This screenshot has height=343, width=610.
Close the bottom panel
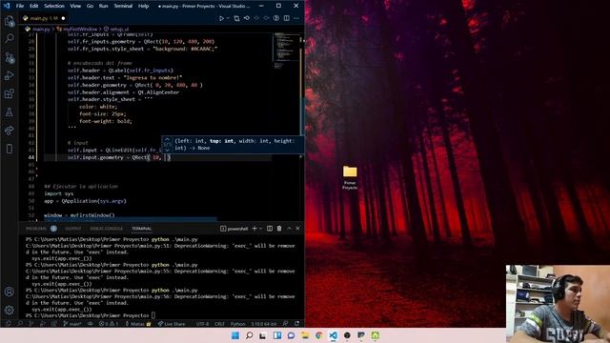point(298,229)
